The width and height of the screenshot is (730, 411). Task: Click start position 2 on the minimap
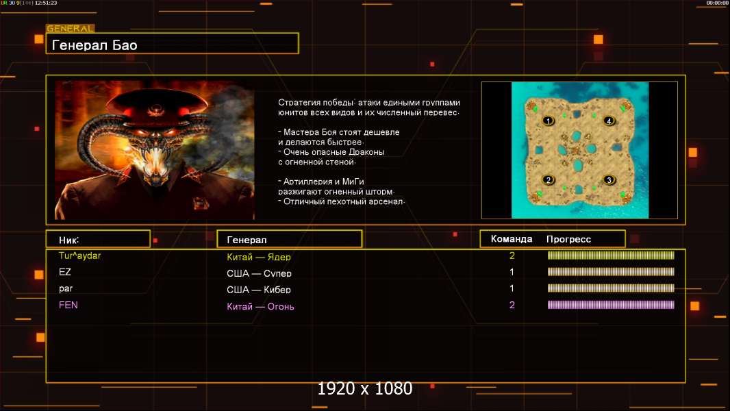[x=549, y=179]
